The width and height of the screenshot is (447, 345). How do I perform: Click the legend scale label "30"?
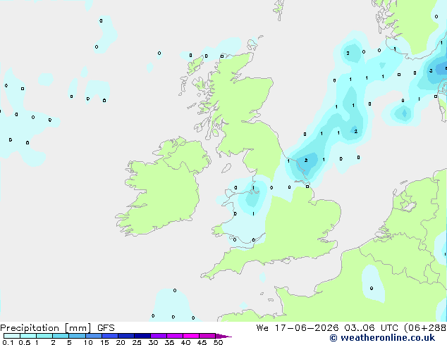tap(153, 342)
